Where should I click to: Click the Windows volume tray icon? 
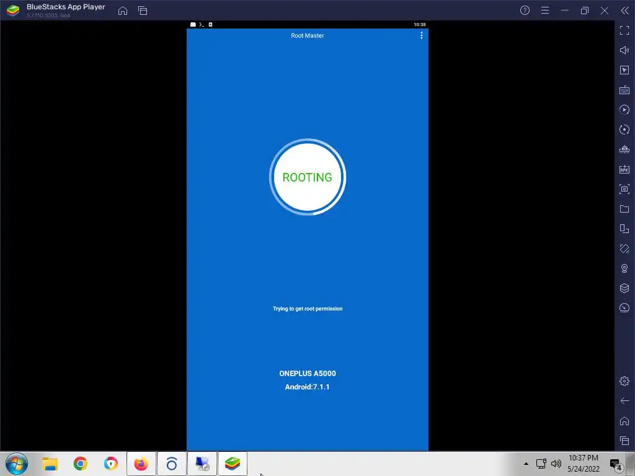coord(556,464)
